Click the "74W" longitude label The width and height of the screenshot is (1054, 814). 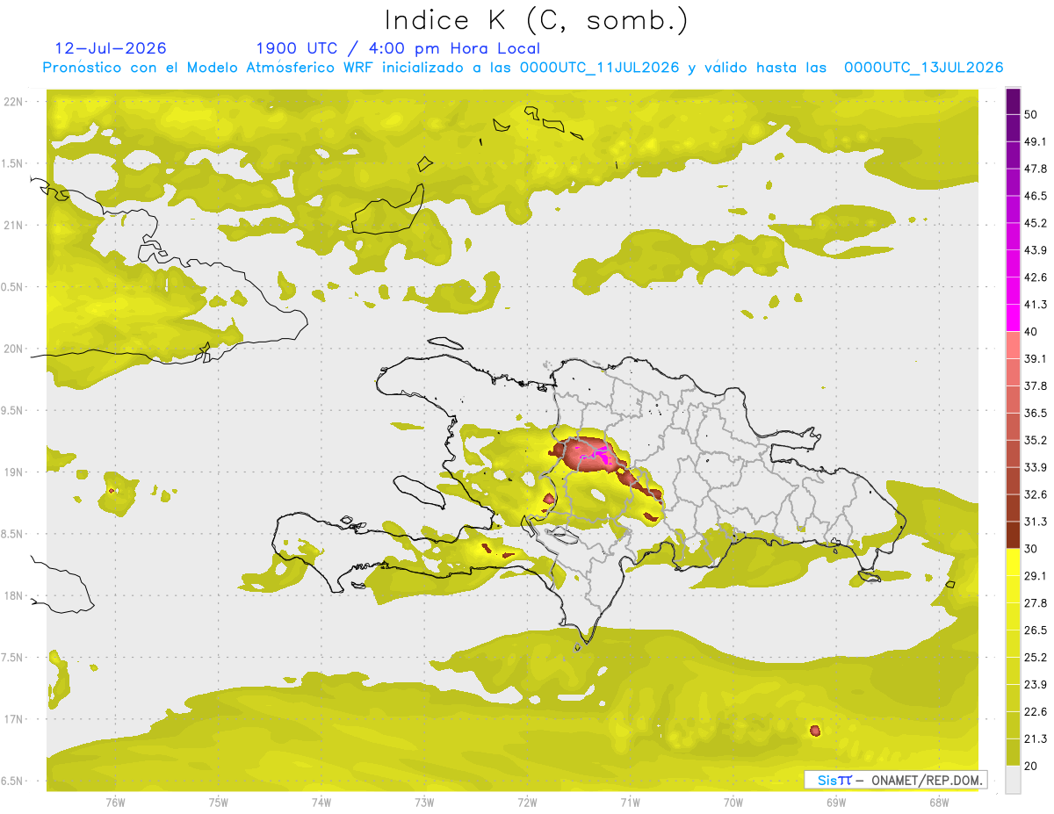pos(321,803)
